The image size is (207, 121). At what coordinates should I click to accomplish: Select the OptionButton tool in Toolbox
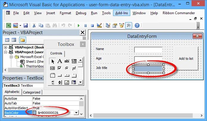pyautogui.click(x=67, y=68)
